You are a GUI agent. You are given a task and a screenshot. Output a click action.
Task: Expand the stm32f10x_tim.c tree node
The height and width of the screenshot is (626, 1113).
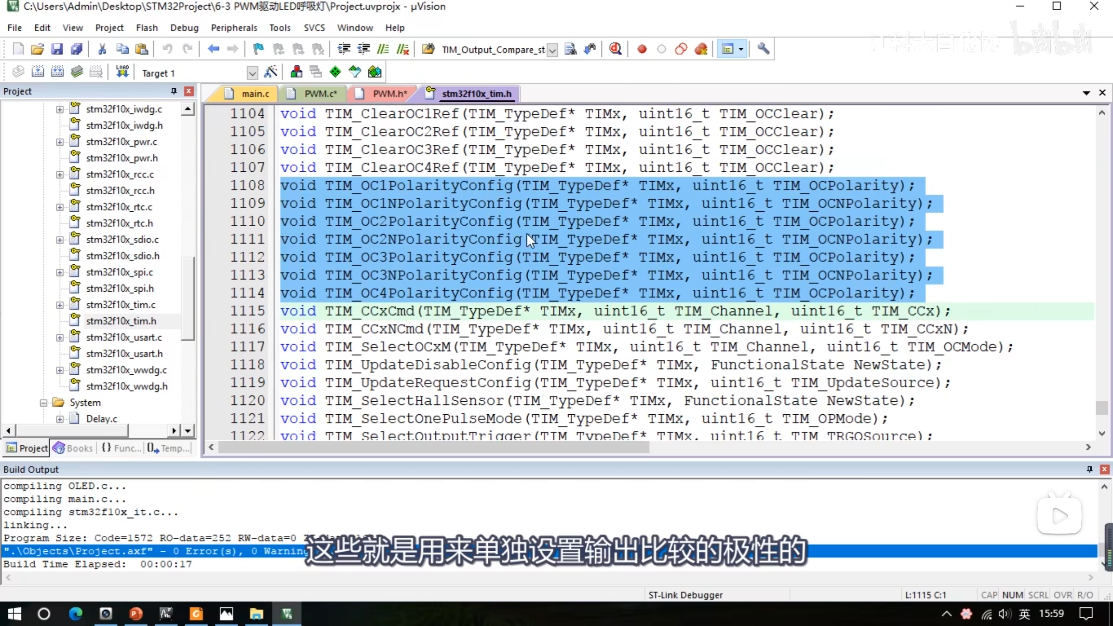[60, 305]
